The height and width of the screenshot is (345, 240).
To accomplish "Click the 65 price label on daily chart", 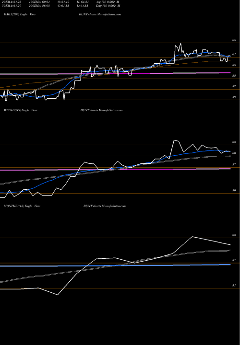I will [234, 40].
